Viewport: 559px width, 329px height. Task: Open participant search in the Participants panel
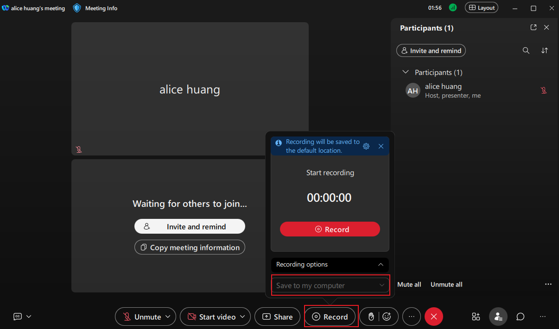[x=526, y=50]
